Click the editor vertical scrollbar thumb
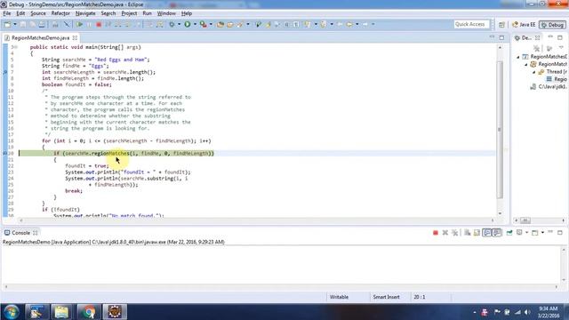 tap(500, 130)
